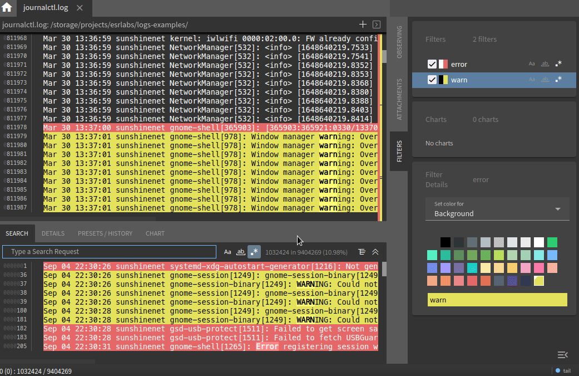Click the status bar text '0 (0) : 1032424 / 9404269'

click(36, 371)
